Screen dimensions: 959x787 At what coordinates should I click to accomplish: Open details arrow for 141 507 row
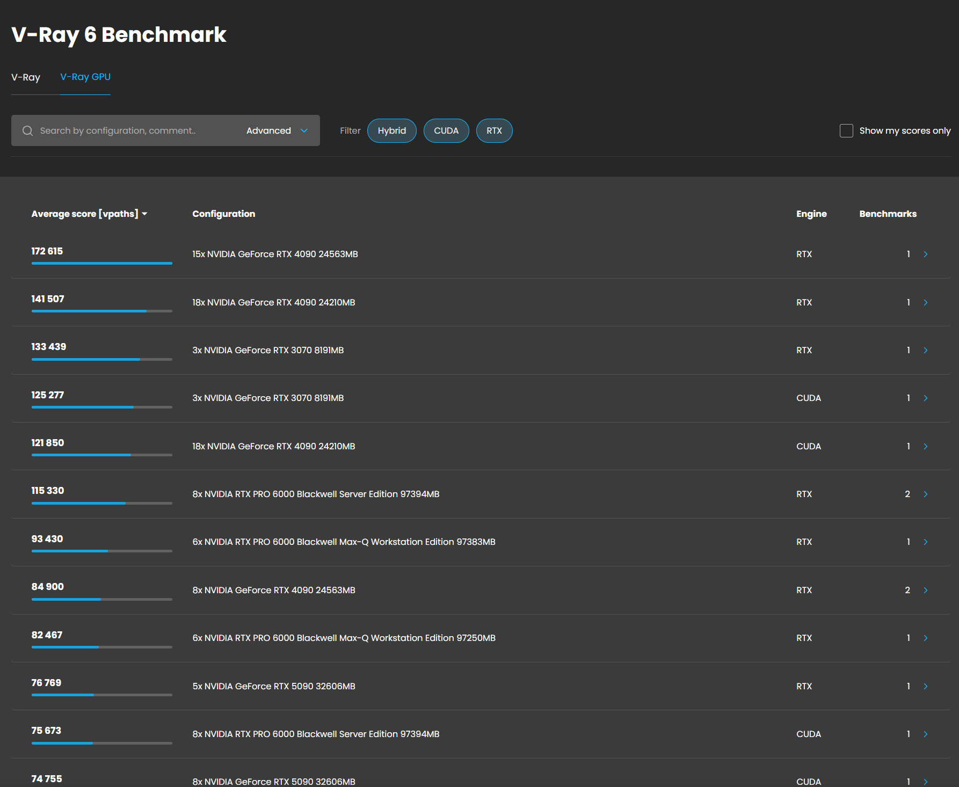click(x=926, y=302)
